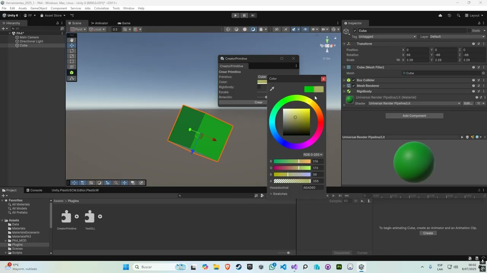Open the Shader dropdown
Viewport: 487px width, 273px height.
414,104
